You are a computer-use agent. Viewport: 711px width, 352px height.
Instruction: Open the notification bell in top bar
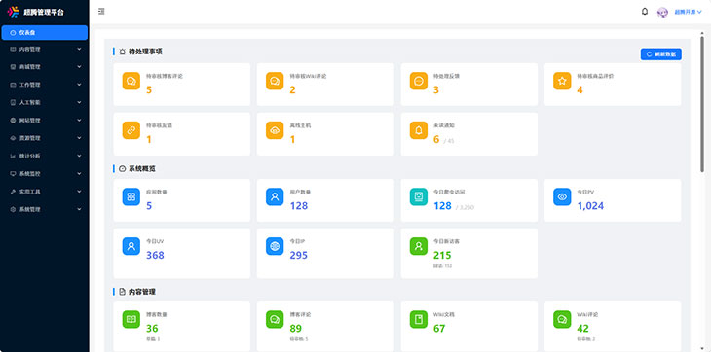(x=645, y=12)
